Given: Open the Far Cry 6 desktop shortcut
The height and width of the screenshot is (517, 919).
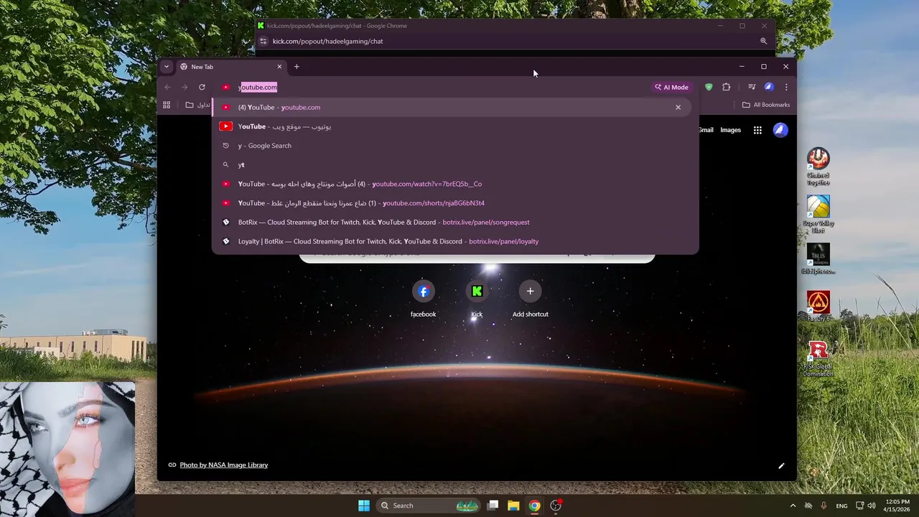Looking at the screenshot, I should (x=818, y=306).
